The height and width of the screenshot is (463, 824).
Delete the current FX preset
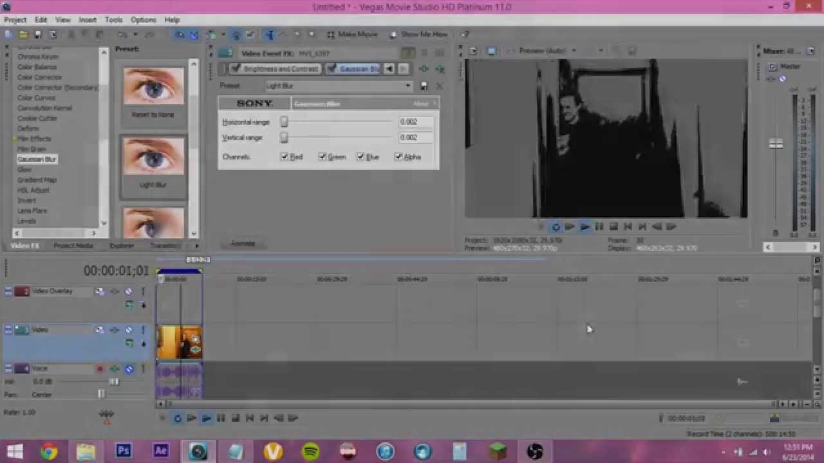pos(440,86)
